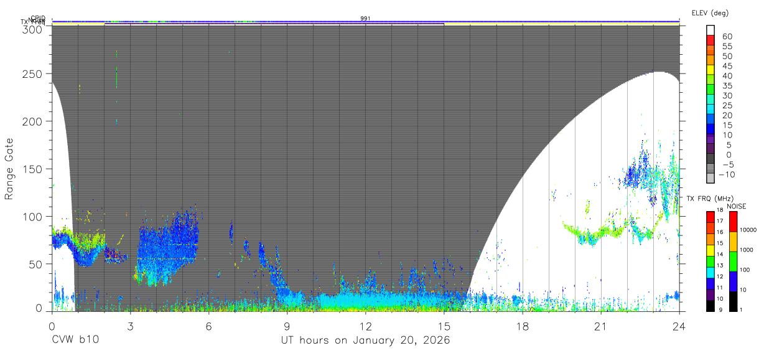Click the 11 label on the TX FRQ scale
The image size is (764, 353).
click(x=720, y=288)
